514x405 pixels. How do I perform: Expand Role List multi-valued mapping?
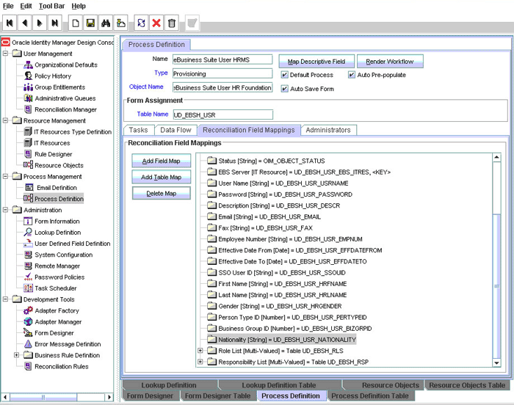click(x=200, y=351)
